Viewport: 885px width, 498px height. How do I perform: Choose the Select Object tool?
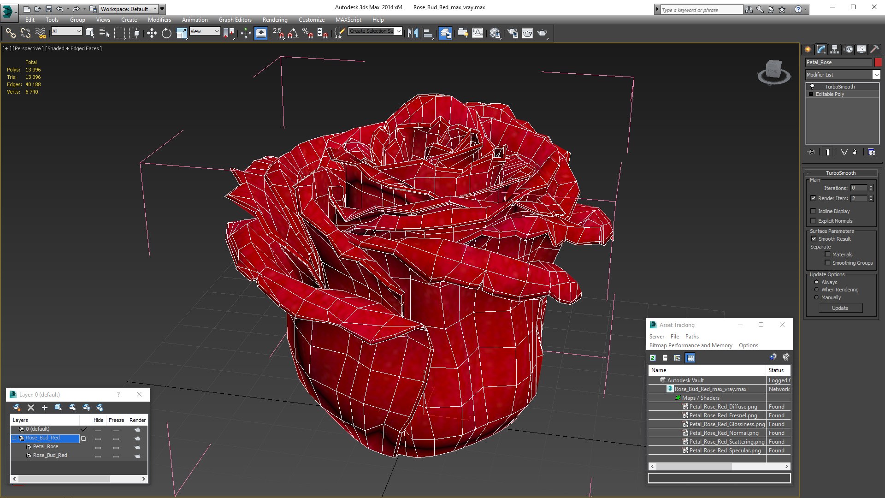pos(90,33)
